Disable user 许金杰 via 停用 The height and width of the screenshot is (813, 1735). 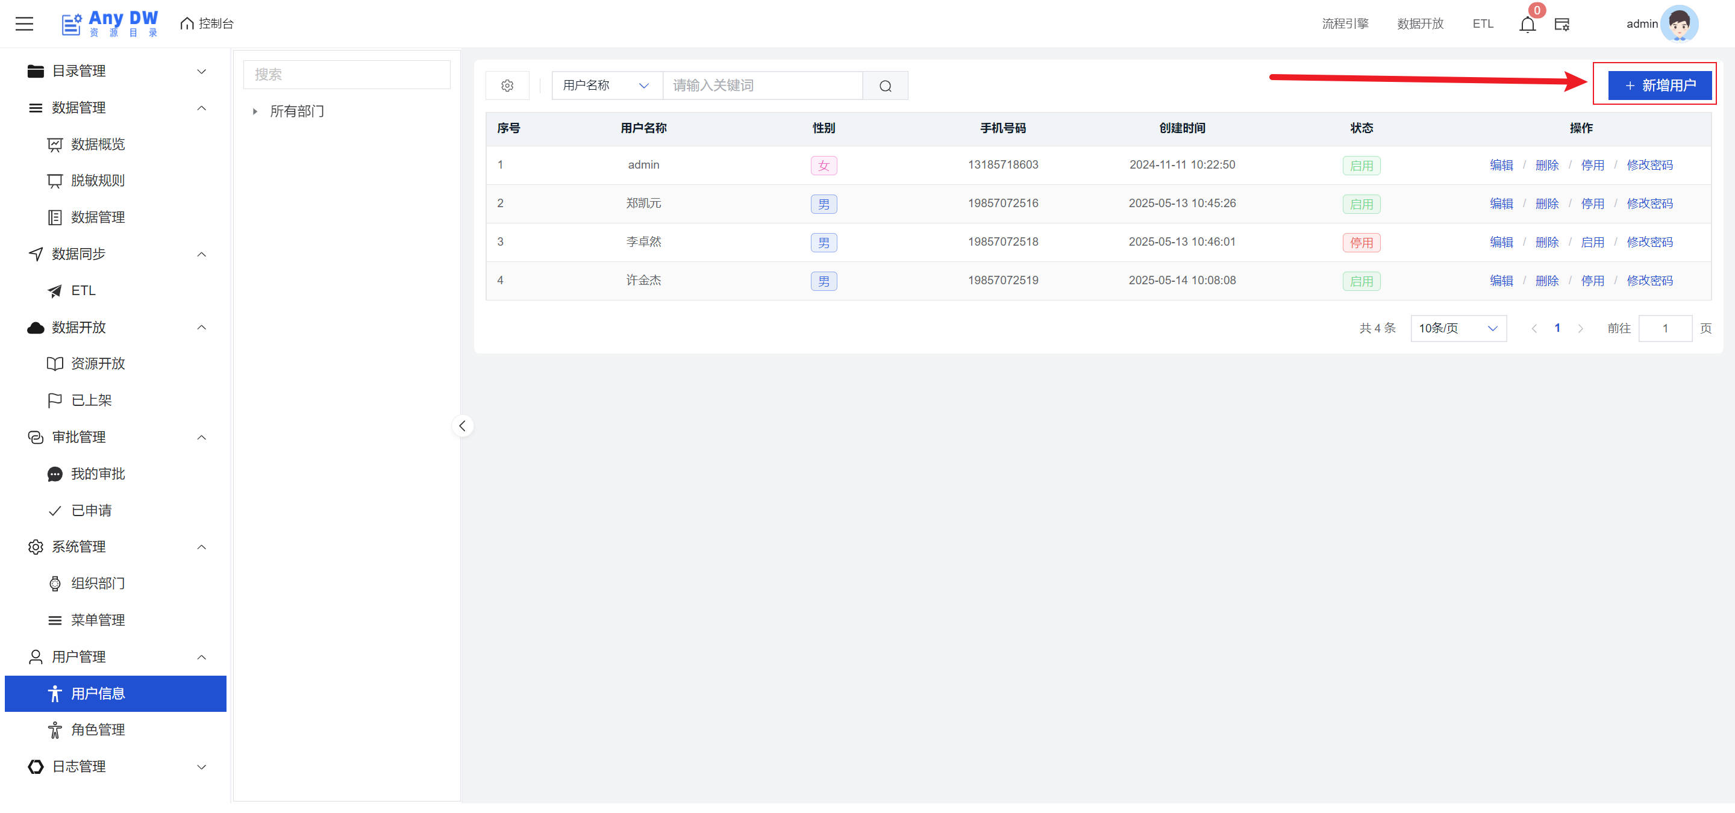pyautogui.click(x=1592, y=281)
